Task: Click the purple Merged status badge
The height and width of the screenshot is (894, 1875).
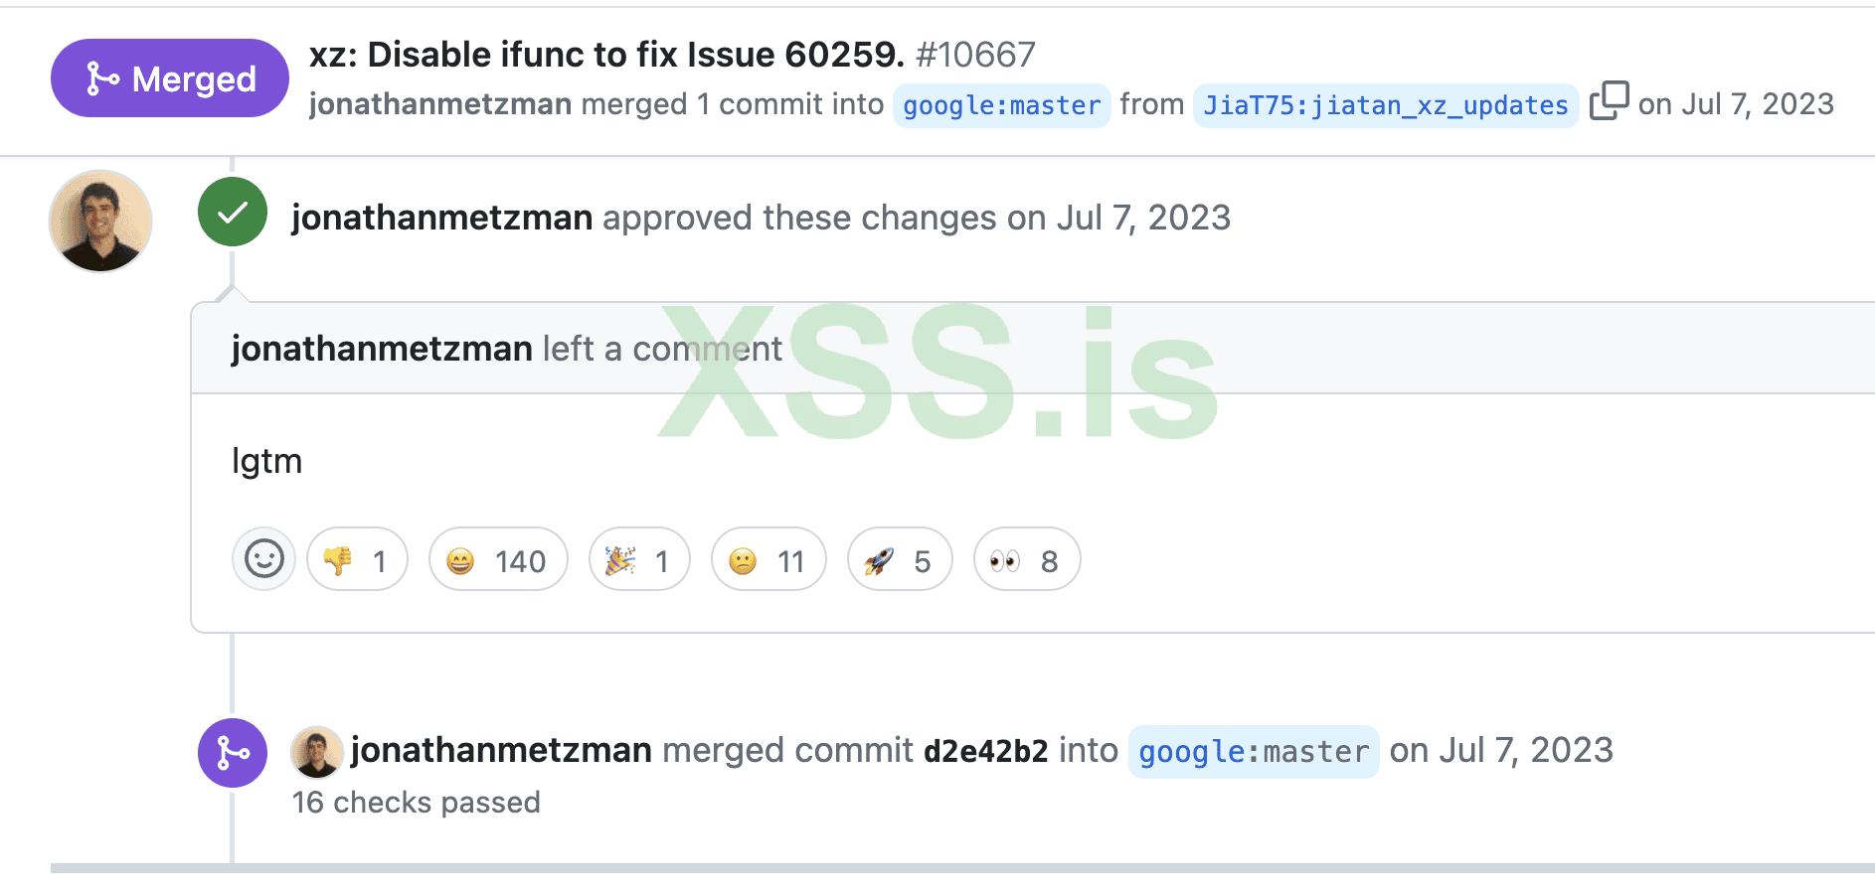Action: click(170, 78)
